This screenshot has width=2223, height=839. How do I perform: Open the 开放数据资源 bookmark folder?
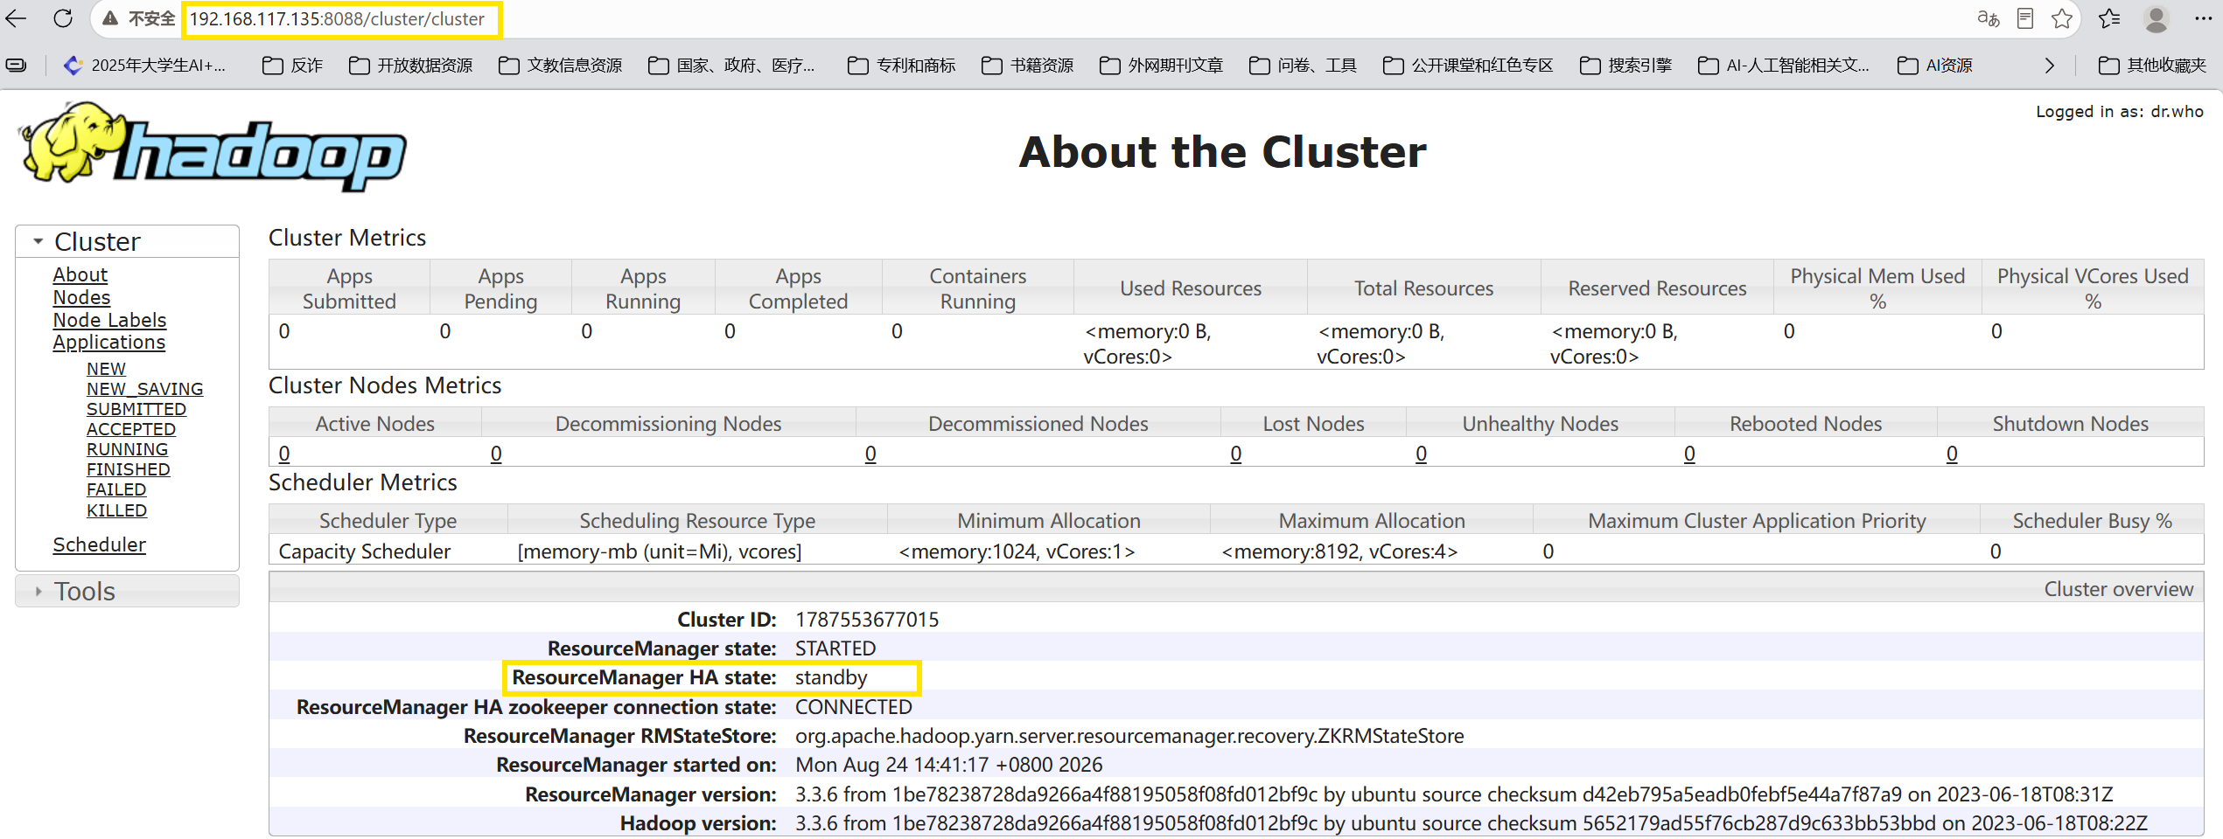(411, 66)
